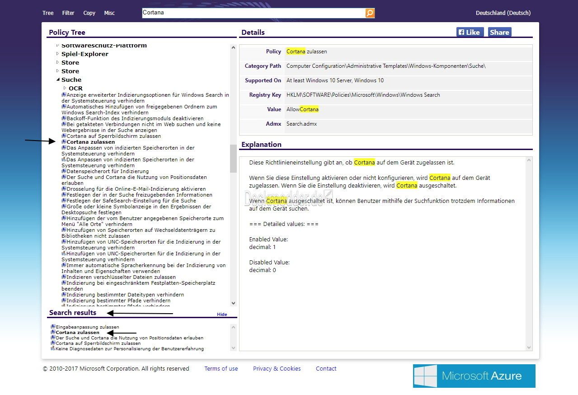Click the Explanation panel scrollbar up arrow
578x395 pixels.
tap(529, 160)
